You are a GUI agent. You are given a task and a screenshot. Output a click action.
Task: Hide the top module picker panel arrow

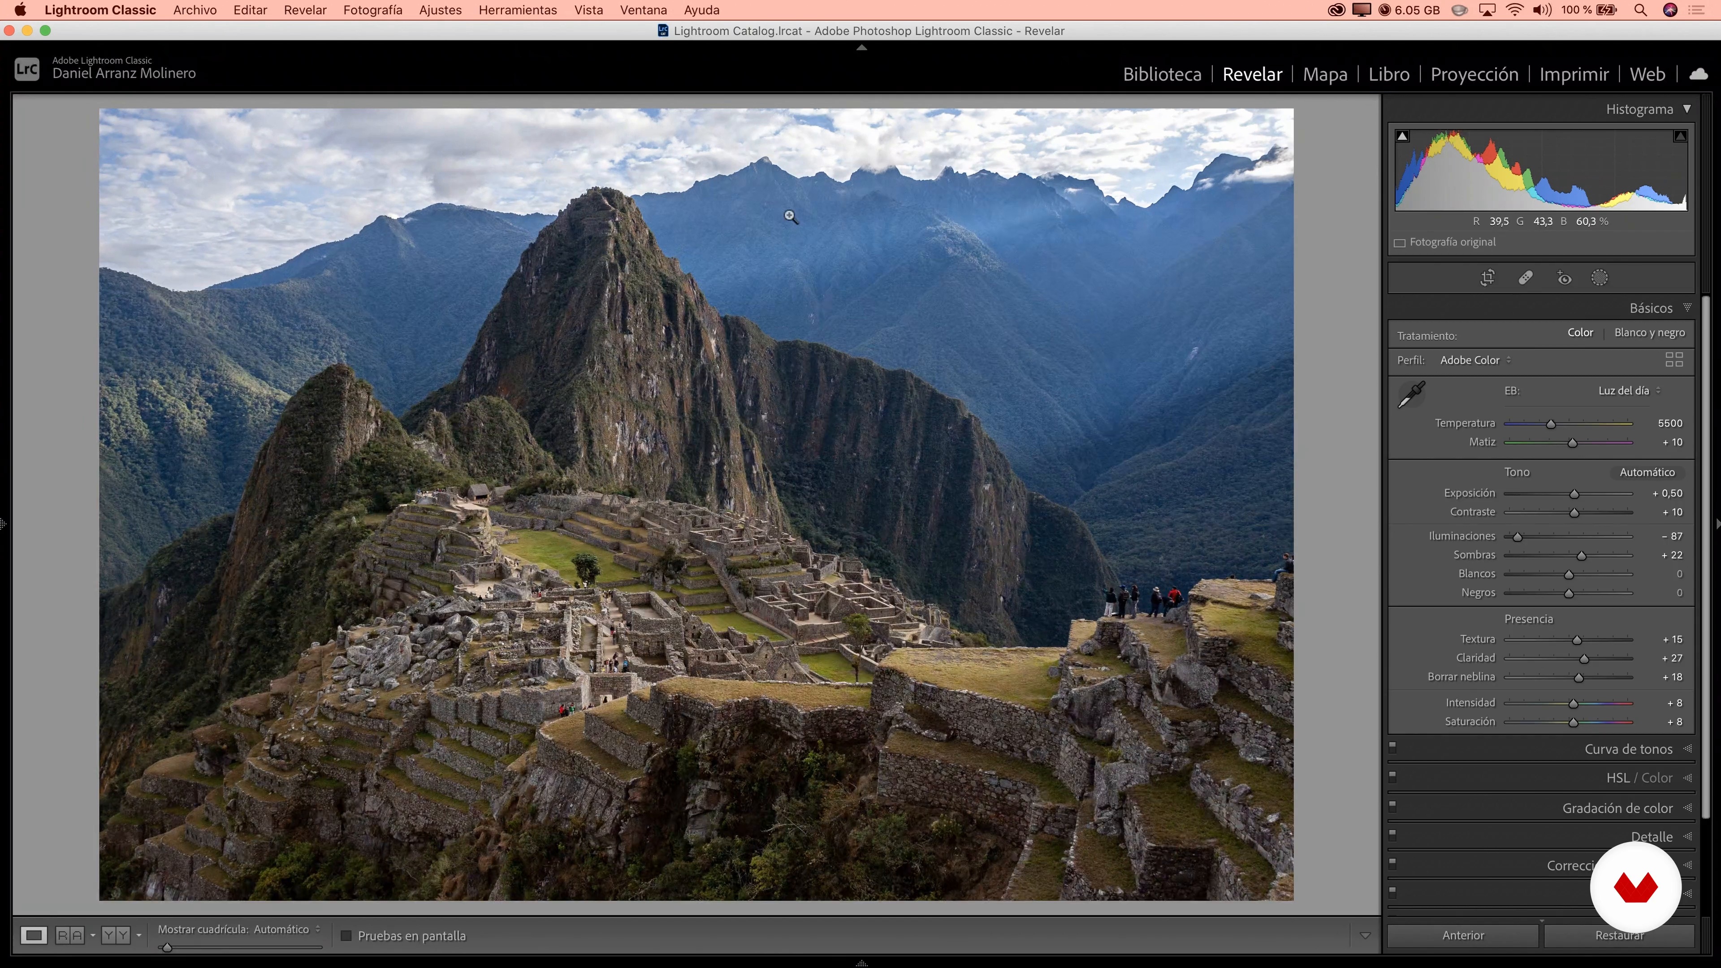[861, 48]
